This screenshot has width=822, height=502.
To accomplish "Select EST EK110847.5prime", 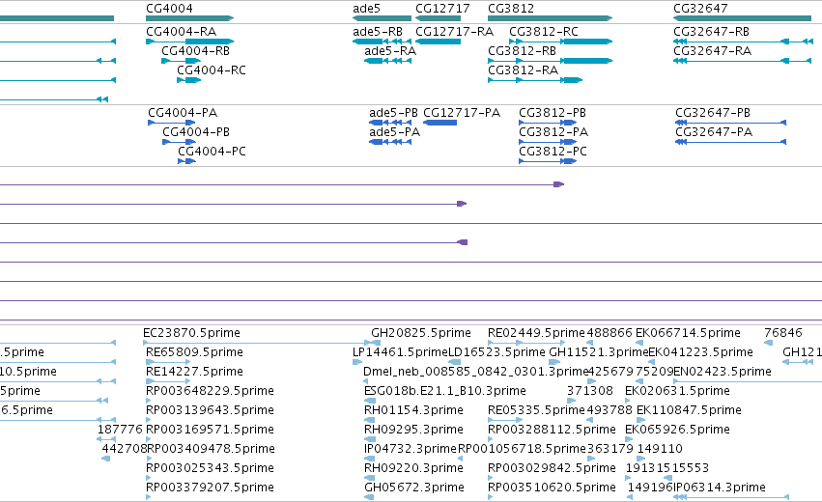I will [x=689, y=410].
